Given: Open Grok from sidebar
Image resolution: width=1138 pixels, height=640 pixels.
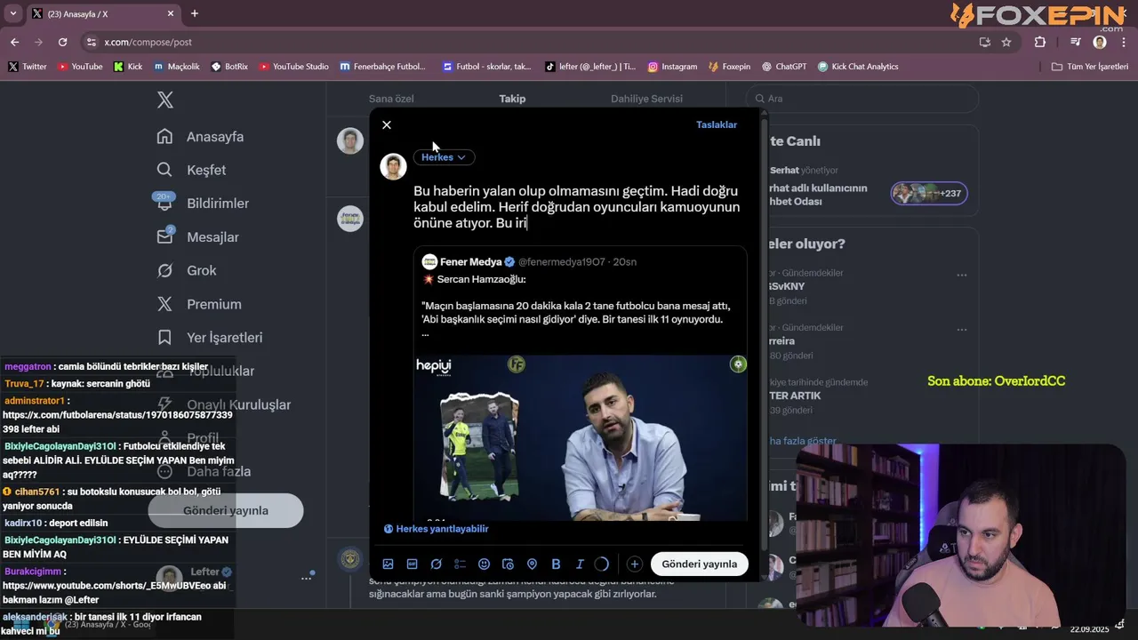Looking at the screenshot, I should coord(187,270).
